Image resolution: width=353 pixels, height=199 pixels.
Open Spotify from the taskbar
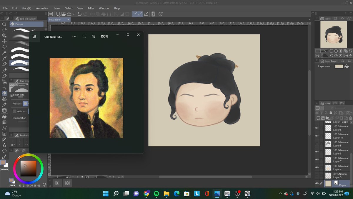coord(156,193)
